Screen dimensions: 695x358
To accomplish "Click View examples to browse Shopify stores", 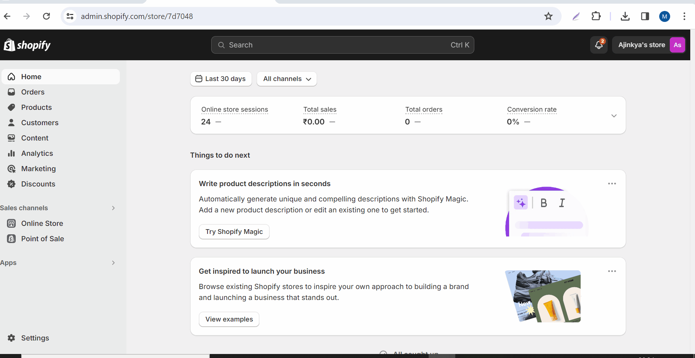I will [229, 319].
